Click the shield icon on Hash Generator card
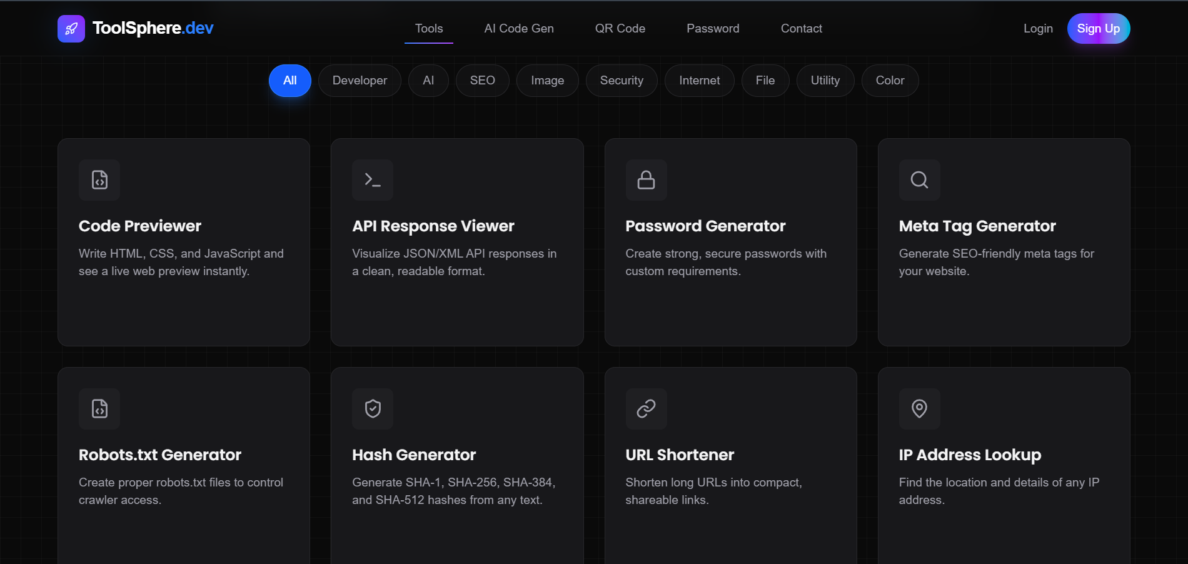Viewport: 1188px width, 564px height. pos(373,409)
